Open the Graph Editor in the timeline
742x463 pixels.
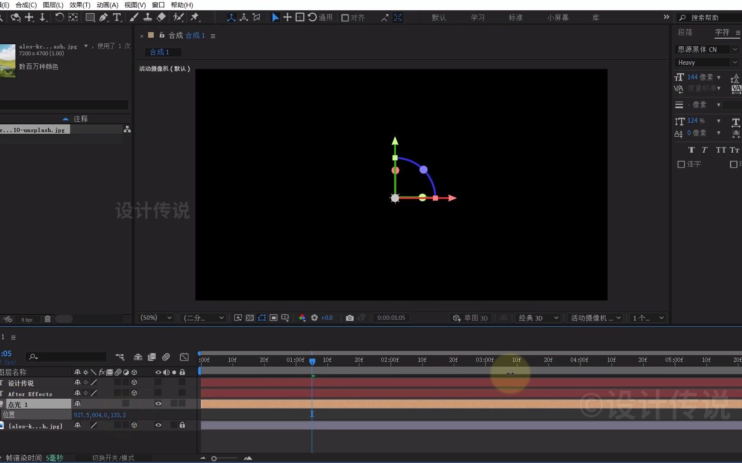(x=184, y=357)
